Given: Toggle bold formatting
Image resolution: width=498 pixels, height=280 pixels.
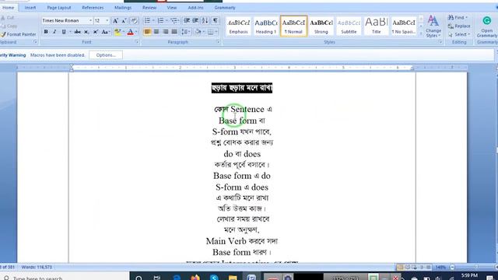Looking at the screenshot, I should (x=46, y=32).
